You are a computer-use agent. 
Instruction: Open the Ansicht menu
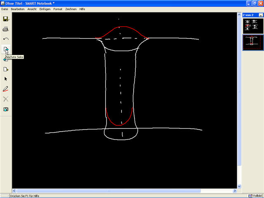(32, 9)
